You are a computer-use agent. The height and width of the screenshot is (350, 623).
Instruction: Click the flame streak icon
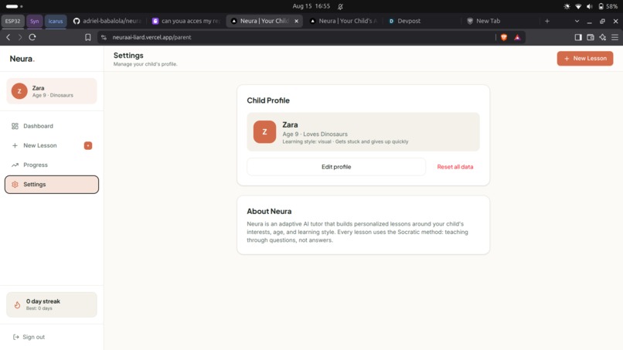(x=17, y=304)
